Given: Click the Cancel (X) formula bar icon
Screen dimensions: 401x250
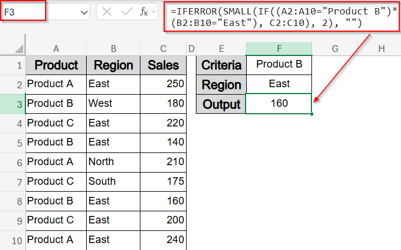Looking at the screenshot, I should point(107,12).
